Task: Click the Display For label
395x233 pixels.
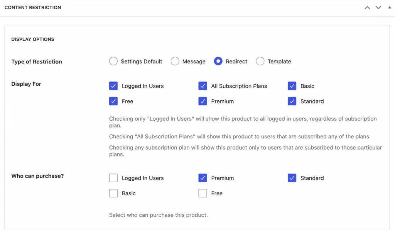Action: click(26, 84)
